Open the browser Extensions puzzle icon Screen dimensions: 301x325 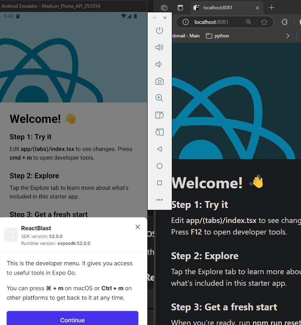tap(284, 22)
